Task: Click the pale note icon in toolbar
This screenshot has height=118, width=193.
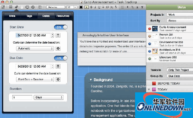Action: pyautogui.click(x=22, y=7)
